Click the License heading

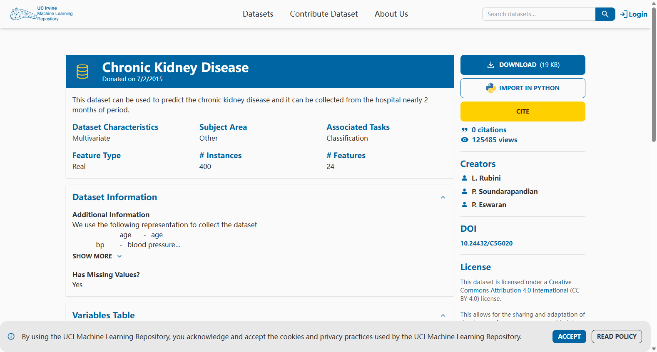pyautogui.click(x=475, y=267)
